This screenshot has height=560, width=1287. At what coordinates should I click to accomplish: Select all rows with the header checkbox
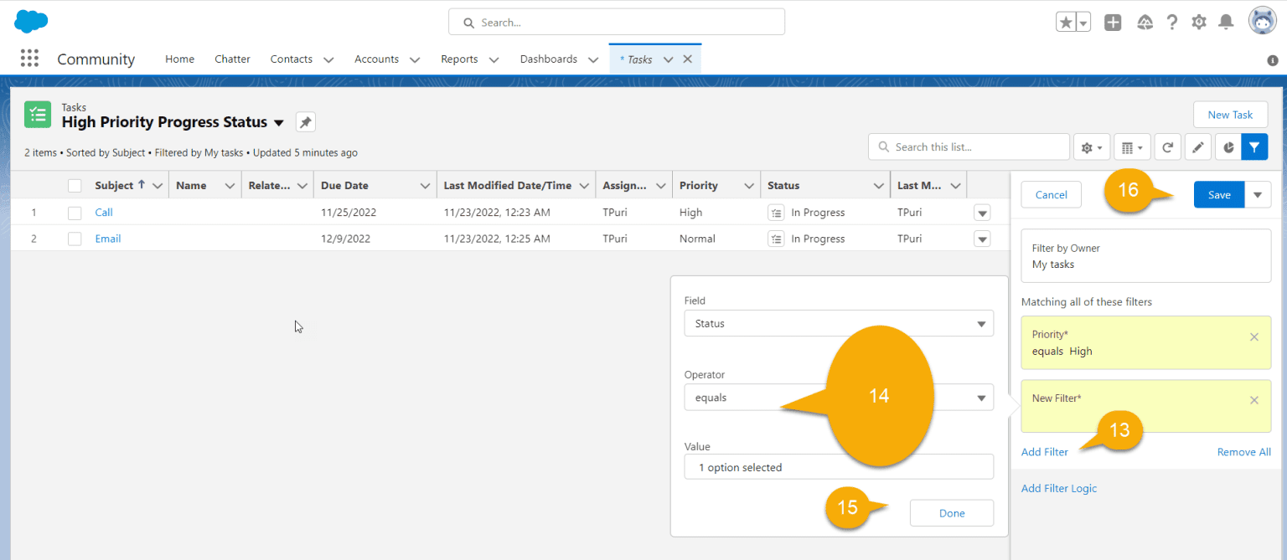point(74,185)
